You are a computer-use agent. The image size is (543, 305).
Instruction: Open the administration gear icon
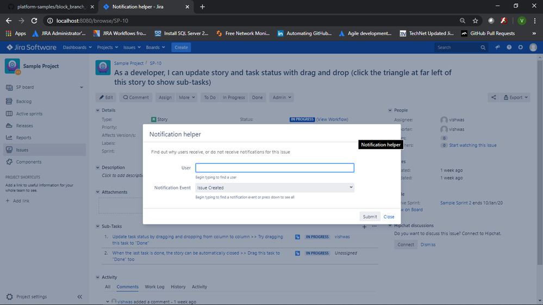pyautogui.click(x=521, y=47)
